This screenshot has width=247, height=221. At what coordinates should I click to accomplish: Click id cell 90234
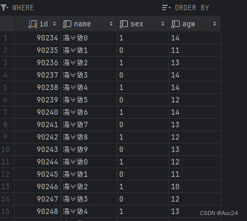pos(37,38)
